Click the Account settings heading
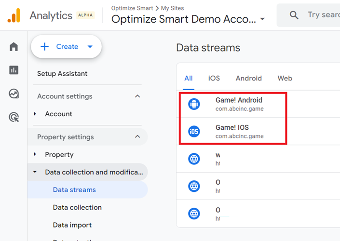340x241 pixels. (x=65, y=96)
